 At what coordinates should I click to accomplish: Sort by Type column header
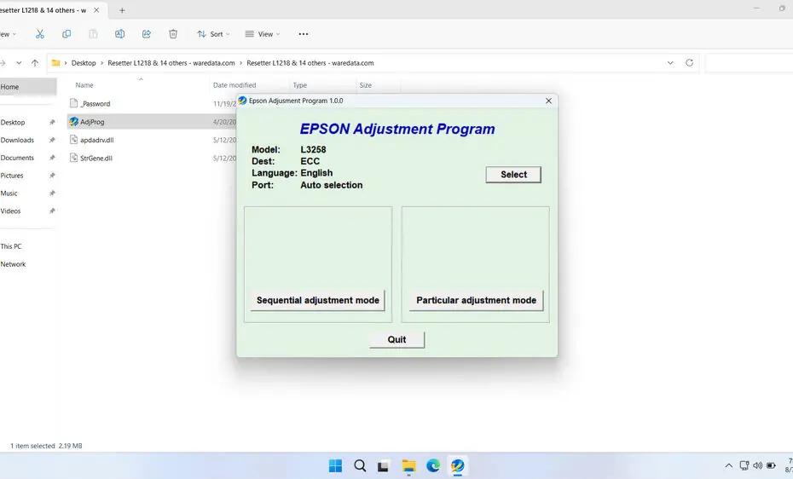(x=300, y=85)
